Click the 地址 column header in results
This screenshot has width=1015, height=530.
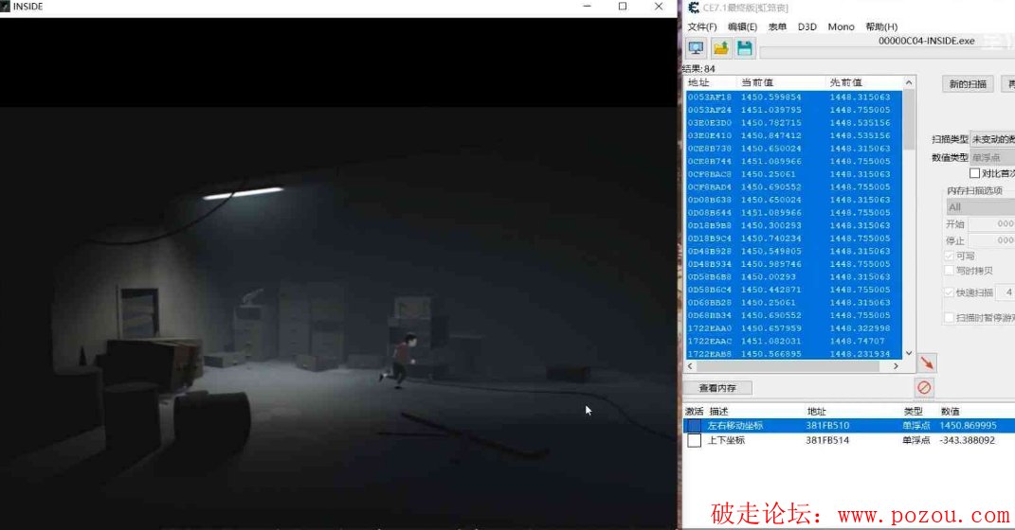click(x=710, y=82)
